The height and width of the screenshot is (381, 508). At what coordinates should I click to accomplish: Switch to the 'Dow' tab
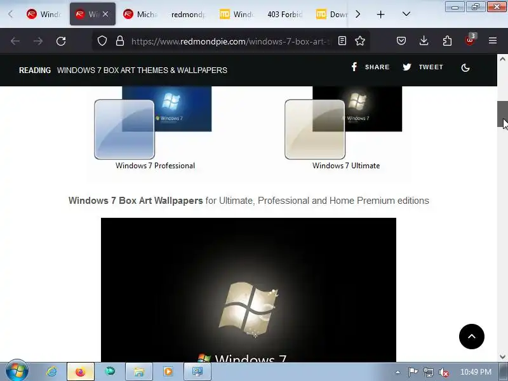[331, 14]
